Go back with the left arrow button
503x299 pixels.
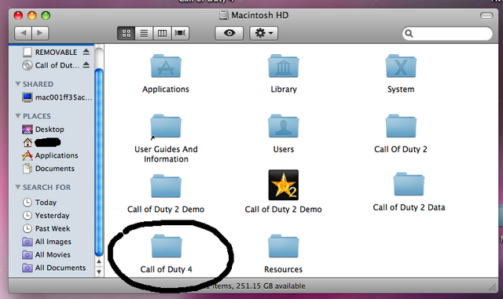(x=23, y=33)
